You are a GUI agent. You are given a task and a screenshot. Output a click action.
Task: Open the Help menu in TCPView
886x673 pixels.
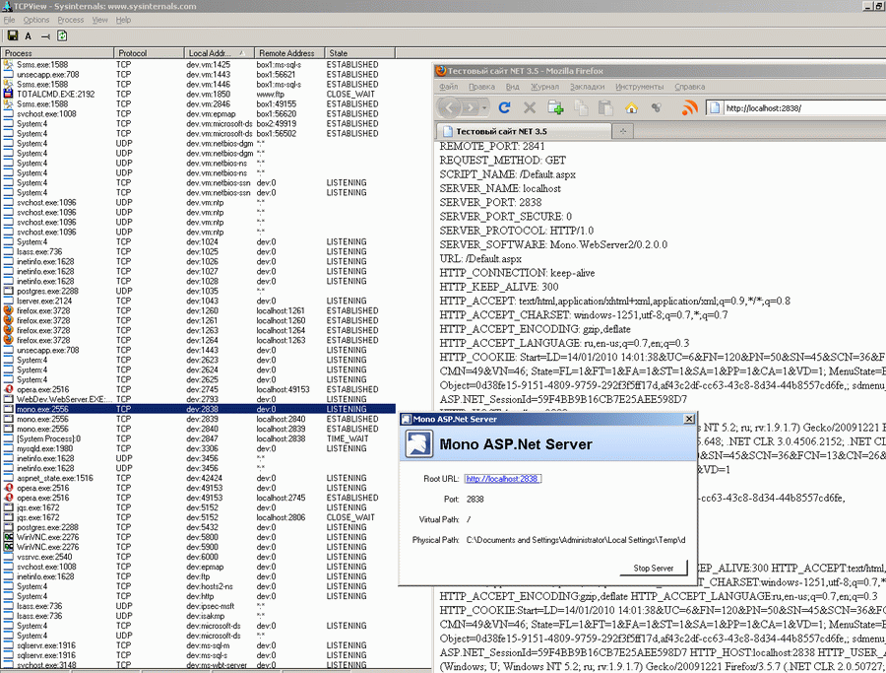[x=123, y=20]
